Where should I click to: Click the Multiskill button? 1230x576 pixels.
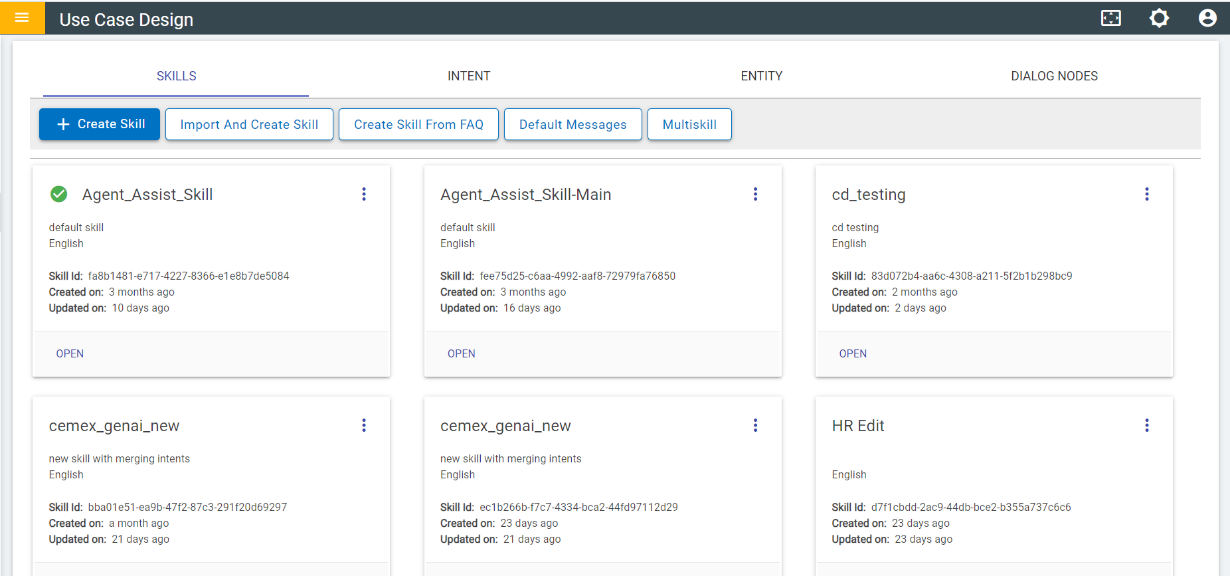(689, 124)
